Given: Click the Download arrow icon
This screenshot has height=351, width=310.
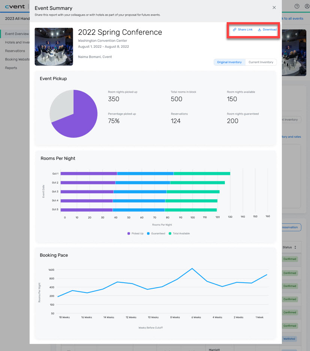Looking at the screenshot, I should [259, 30].
